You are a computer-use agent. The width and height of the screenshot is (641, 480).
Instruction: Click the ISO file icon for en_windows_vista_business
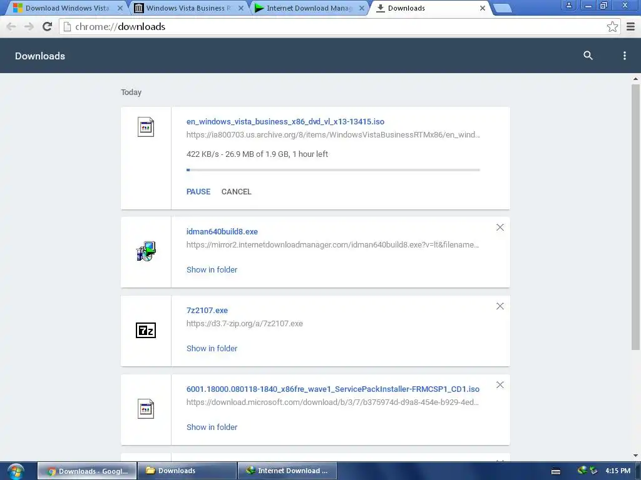[x=146, y=127]
